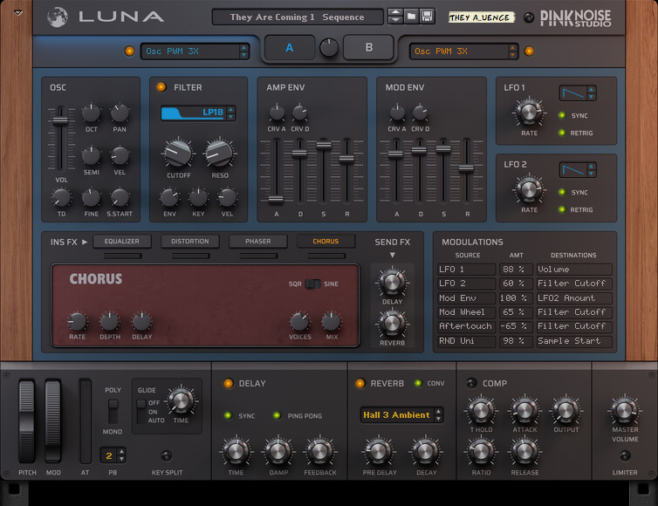Screen dimensions: 658x506
Task: Click the S.START knob
Action: click(x=120, y=198)
